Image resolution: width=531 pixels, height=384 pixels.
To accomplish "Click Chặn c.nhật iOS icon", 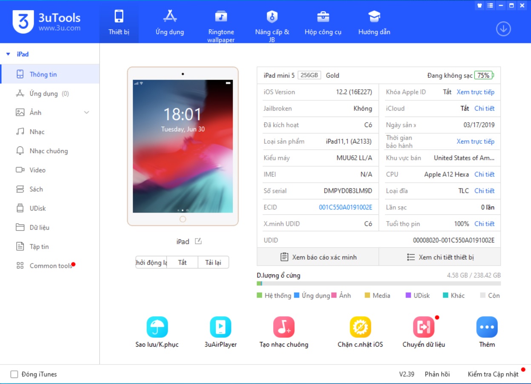I will click(360, 327).
